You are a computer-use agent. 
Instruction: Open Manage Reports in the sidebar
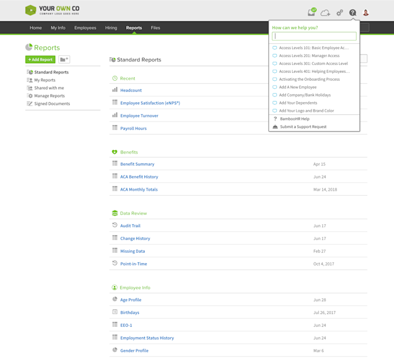(x=50, y=95)
